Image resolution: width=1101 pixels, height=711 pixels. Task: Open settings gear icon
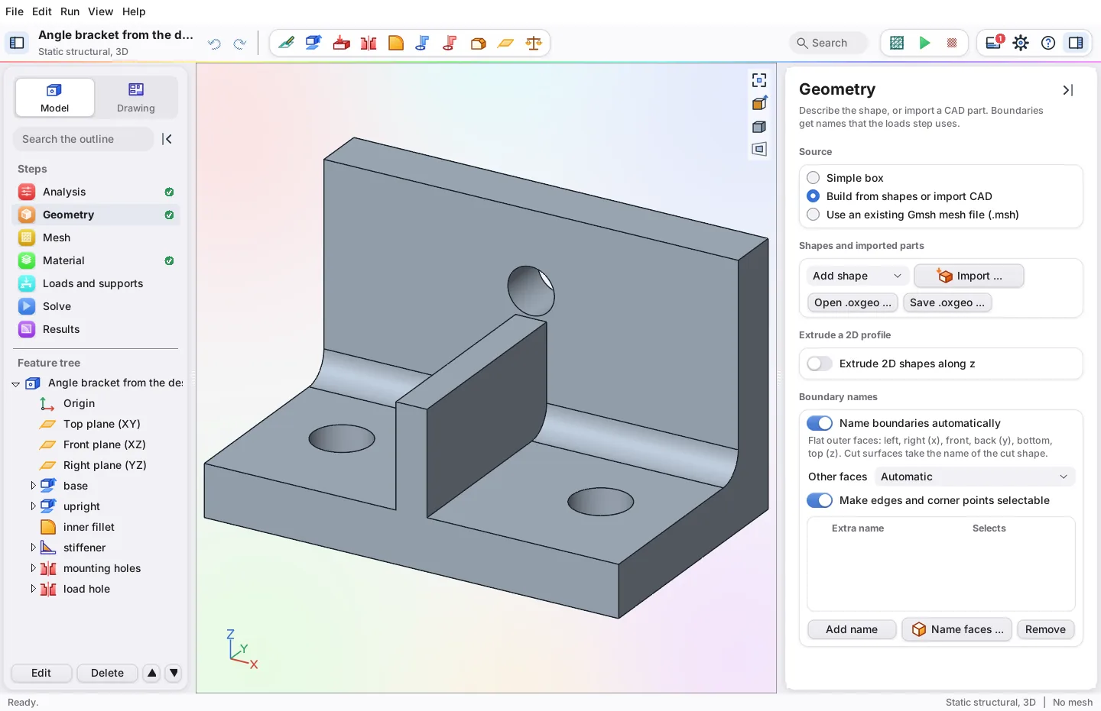point(1021,43)
